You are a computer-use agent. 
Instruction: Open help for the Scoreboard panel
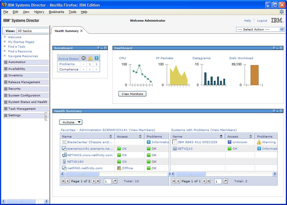click(98, 48)
